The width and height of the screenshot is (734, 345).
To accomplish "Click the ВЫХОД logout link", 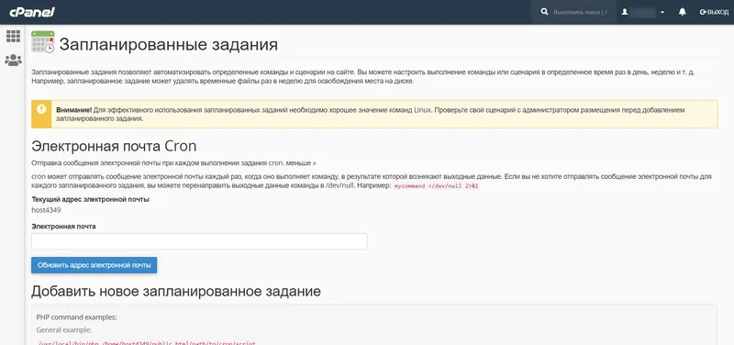I will pyautogui.click(x=714, y=12).
